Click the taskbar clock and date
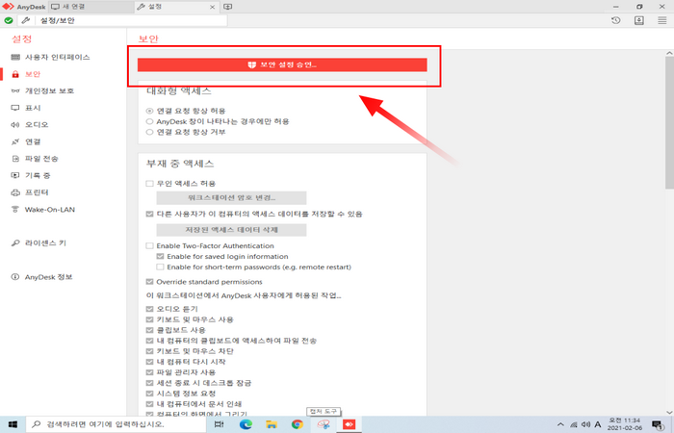This screenshot has width=674, height=433. click(x=624, y=424)
